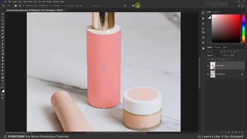Viewport: 247px width, 139px height.
Task: Select the Clone Stamp tool
Action: click(x=3, y=44)
